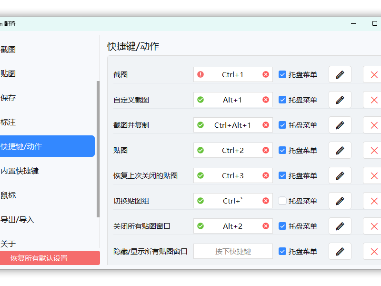Screen dimensions: 381x286
Task: Clear the Alt+1 hotkey
Action: click(x=266, y=100)
